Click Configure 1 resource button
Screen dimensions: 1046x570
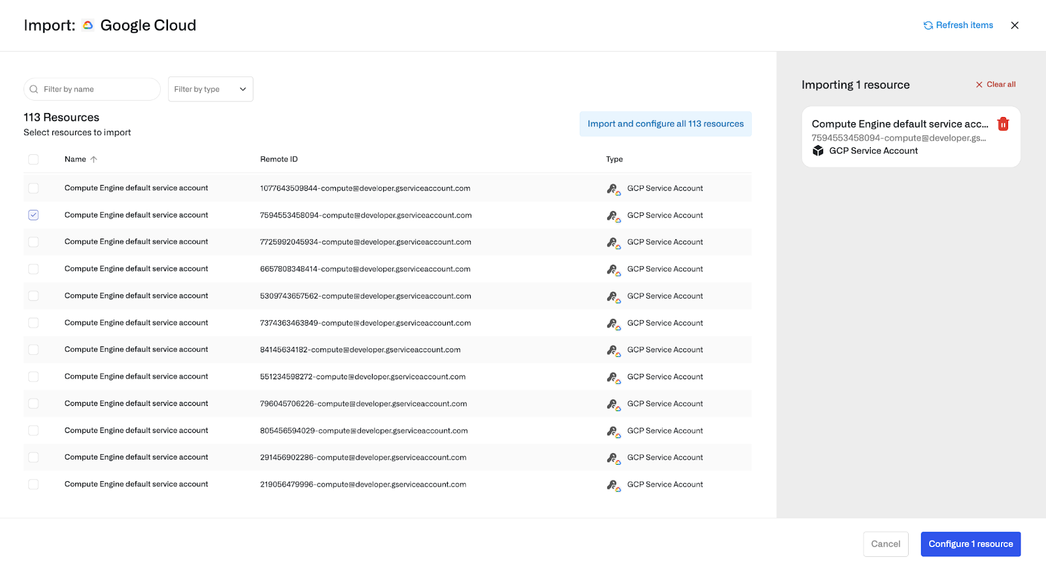click(x=971, y=544)
